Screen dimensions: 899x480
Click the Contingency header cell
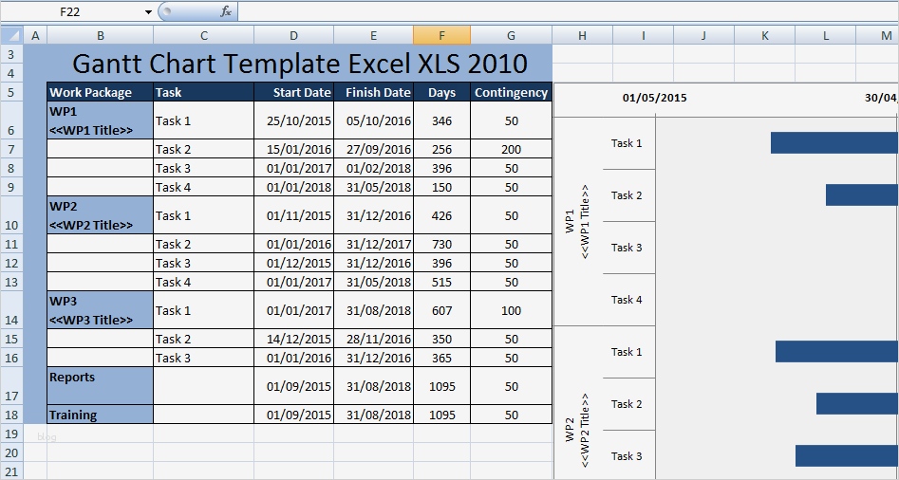tap(511, 92)
